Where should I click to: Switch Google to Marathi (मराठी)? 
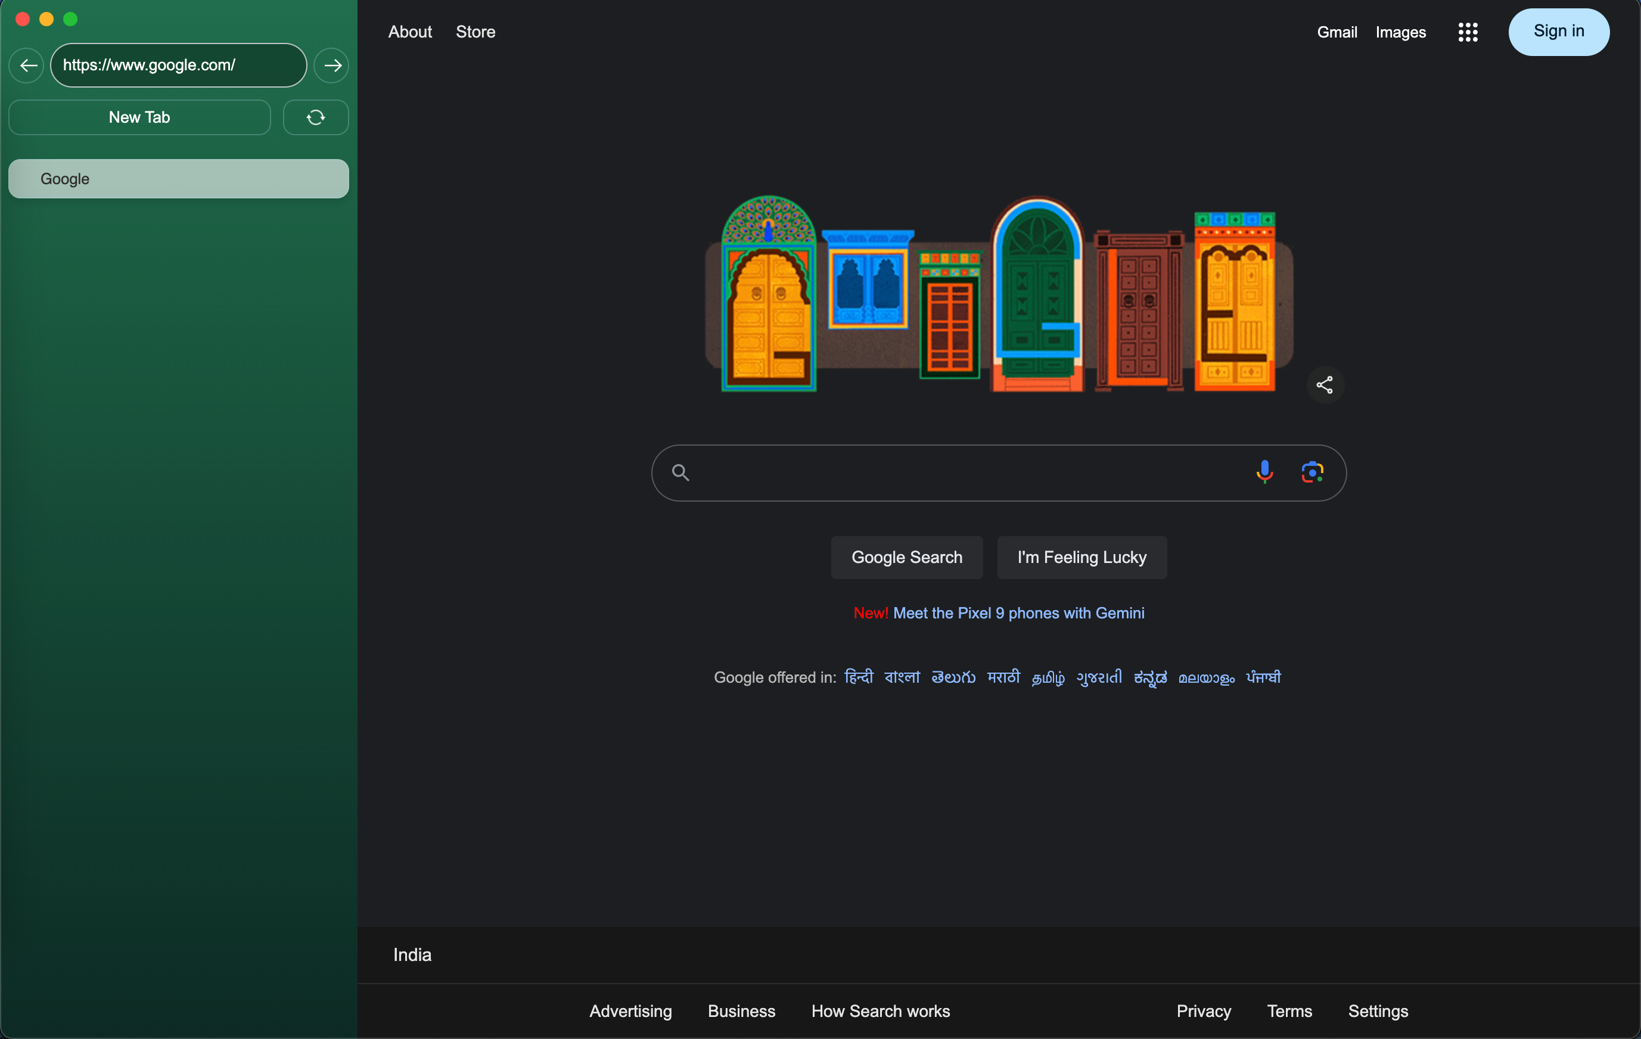pyautogui.click(x=1004, y=677)
